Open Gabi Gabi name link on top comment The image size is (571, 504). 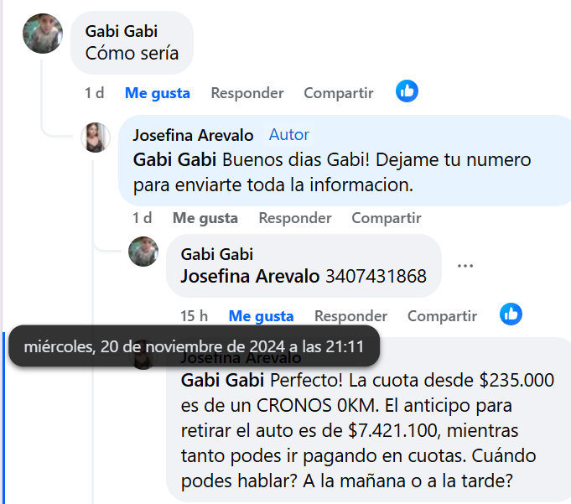tap(122, 31)
